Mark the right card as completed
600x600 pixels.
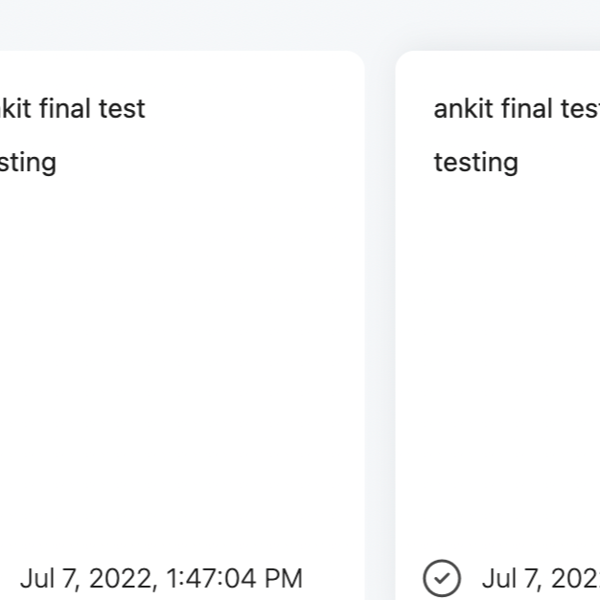[441, 578]
